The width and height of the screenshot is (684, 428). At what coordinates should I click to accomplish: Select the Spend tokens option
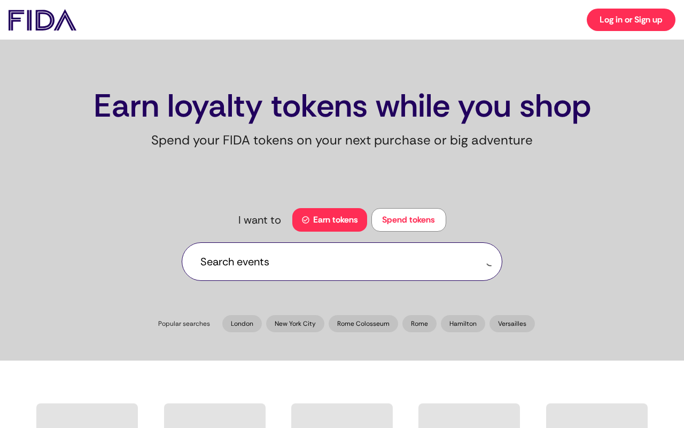click(x=409, y=220)
